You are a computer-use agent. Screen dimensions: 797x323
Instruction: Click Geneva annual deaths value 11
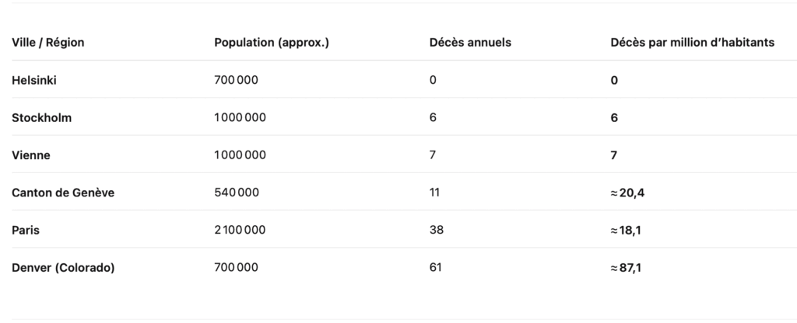[x=434, y=193]
